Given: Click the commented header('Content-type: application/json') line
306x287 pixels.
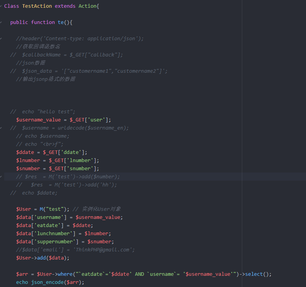Looking at the screenshot, I should [80, 39].
